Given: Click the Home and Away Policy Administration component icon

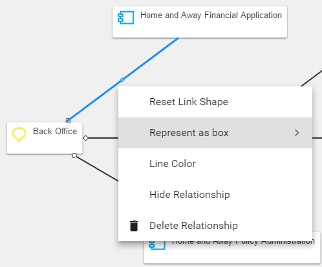Looking at the screenshot, I should 157,245.
